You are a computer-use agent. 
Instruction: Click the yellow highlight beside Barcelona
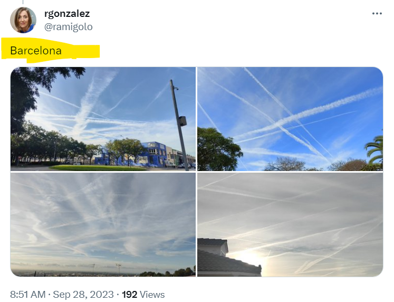(x=80, y=52)
